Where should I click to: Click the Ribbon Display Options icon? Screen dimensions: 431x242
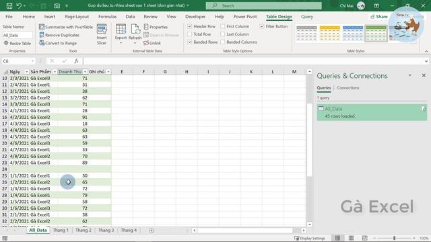coord(376,5)
